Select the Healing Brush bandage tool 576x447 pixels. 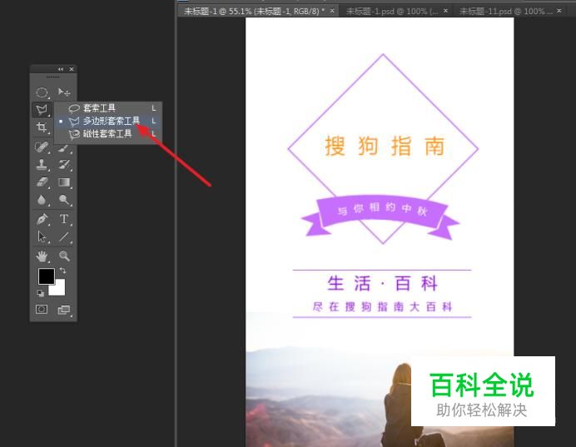(42, 147)
